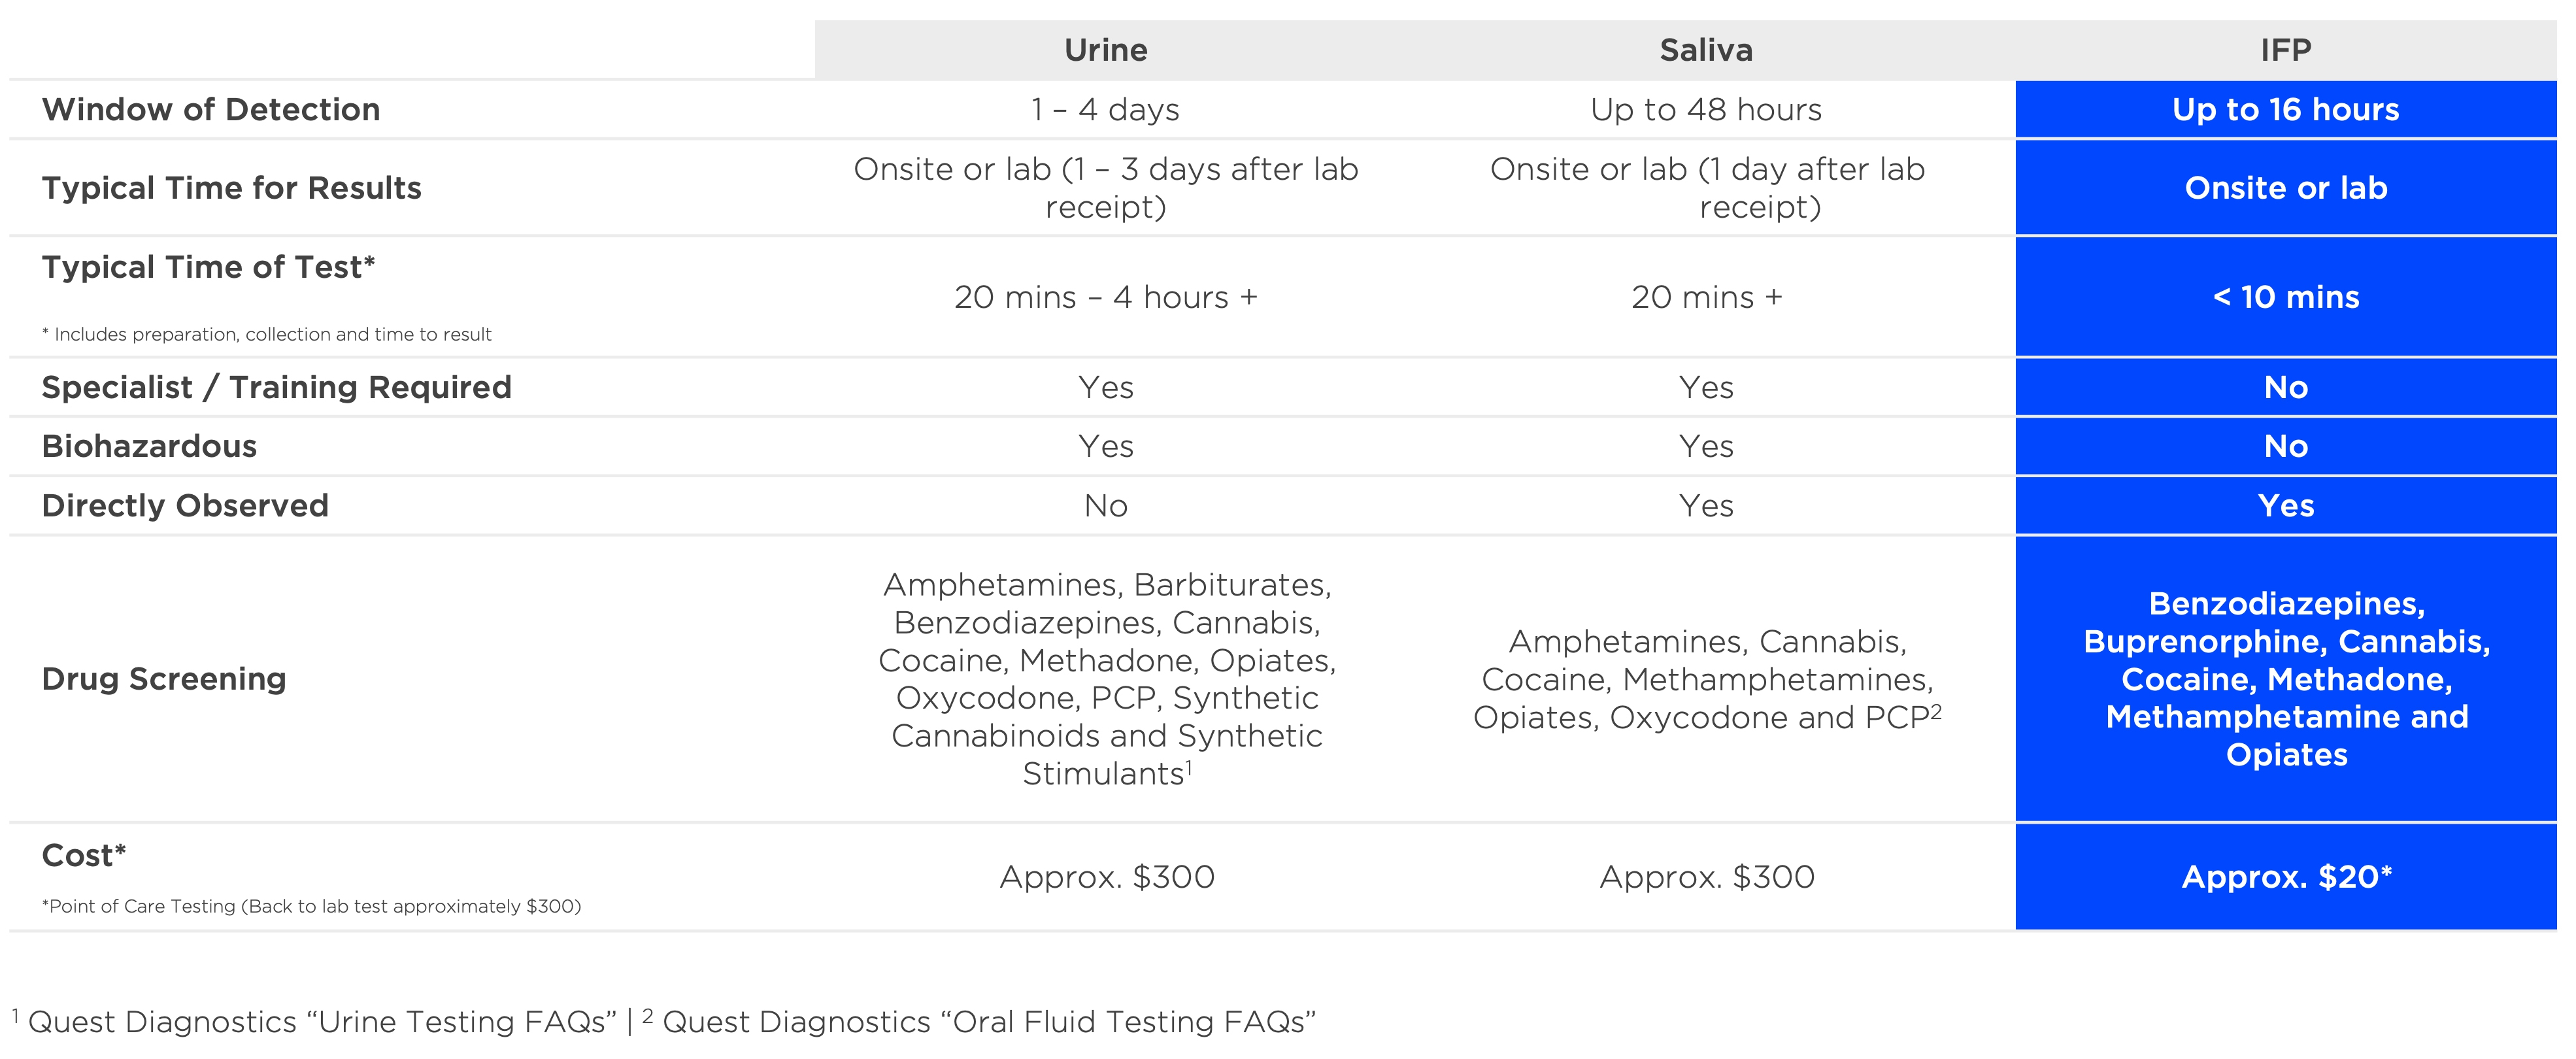Click the Biohazardous row label
Viewport: 2576px width, 1059px height.
[149, 446]
